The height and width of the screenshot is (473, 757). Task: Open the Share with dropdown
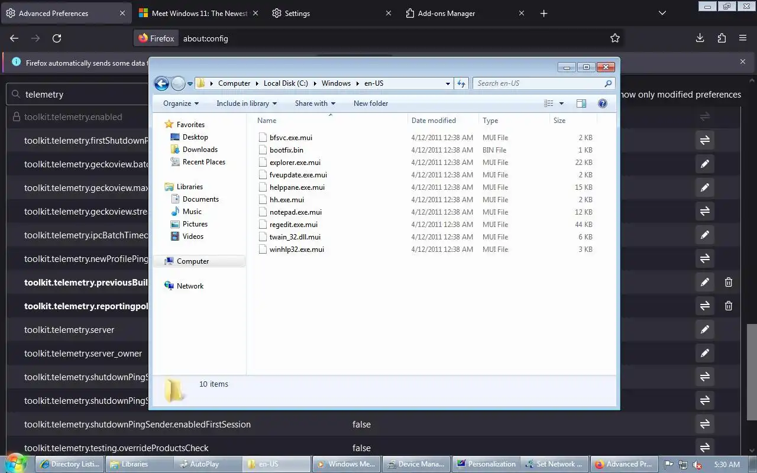pyautogui.click(x=315, y=103)
